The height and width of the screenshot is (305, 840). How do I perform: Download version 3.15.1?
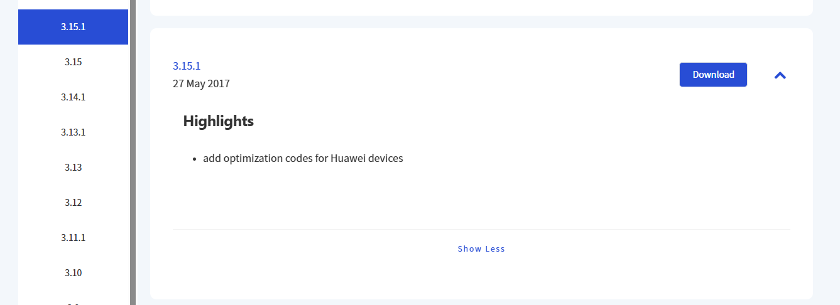[713, 75]
